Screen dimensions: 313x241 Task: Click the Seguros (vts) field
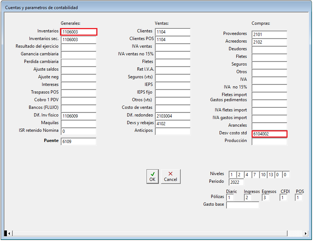(x=173, y=78)
